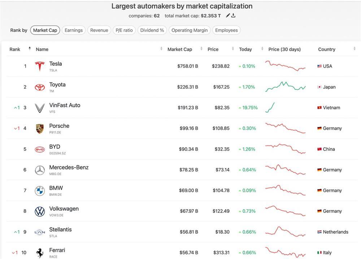Click the BYD logo icon
The height and width of the screenshot is (259, 361).
[x=40, y=149]
